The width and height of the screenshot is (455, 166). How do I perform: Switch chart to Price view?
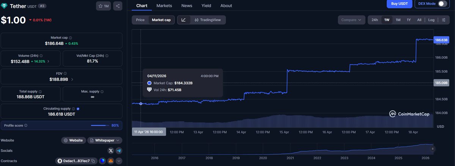(x=140, y=20)
